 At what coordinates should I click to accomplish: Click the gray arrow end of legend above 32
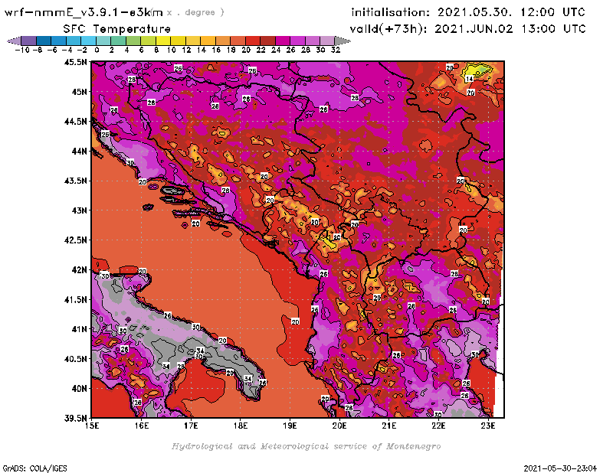point(343,41)
